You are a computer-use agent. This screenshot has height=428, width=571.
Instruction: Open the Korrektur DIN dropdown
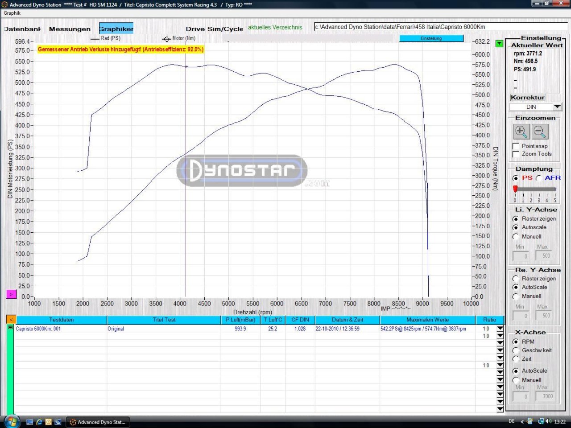click(x=557, y=107)
